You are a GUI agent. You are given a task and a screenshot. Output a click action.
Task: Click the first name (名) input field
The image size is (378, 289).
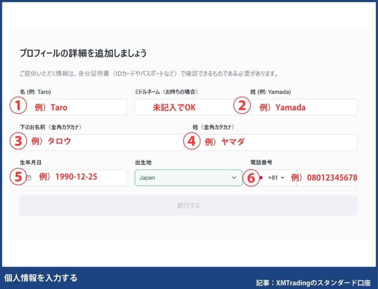(73, 107)
